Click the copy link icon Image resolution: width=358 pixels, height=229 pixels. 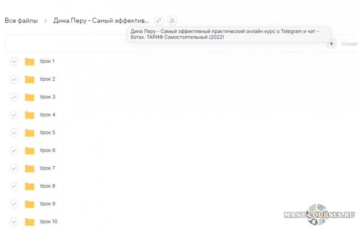point(159,21)
